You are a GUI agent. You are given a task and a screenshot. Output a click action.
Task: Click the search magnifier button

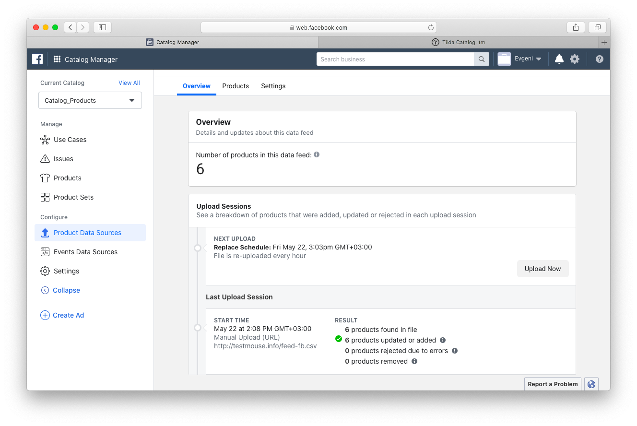coord(482,59)
